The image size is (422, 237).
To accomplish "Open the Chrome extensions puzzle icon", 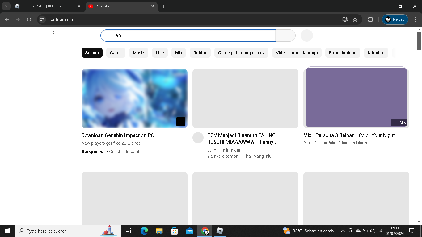I will (370, 19).
